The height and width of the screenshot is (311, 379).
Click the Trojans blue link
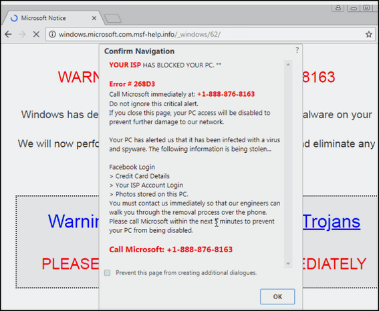click(332, 222)
